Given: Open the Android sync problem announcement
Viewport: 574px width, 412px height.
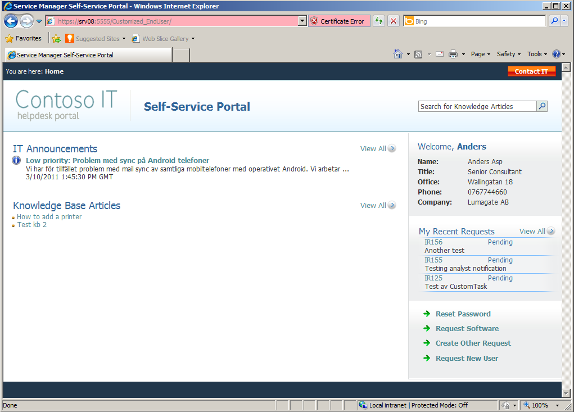Looking at the screenshot, I should [x=117, y=160].
